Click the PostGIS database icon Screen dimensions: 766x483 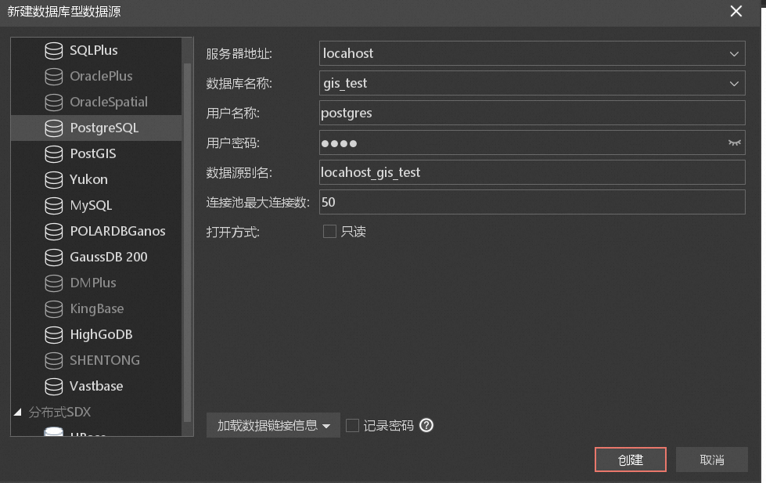pyautogui.click(x=54, y=154)
